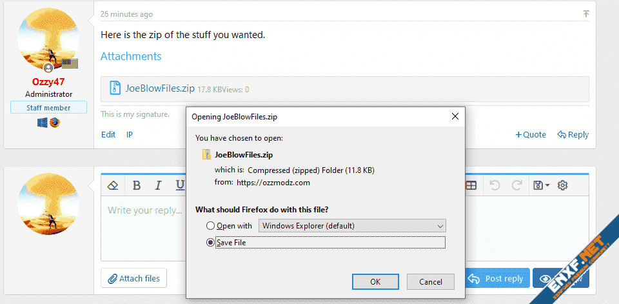The height and width of the screenshot is (304, 619).
Task: Click the undo arrow in editor toolbar
Action: pos(495,186)
